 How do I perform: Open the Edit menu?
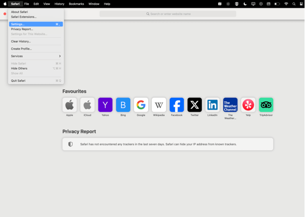coord(36,4)
